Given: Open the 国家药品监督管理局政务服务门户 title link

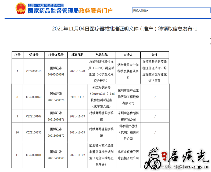Looking at the screenshot, I should [70, 11].
